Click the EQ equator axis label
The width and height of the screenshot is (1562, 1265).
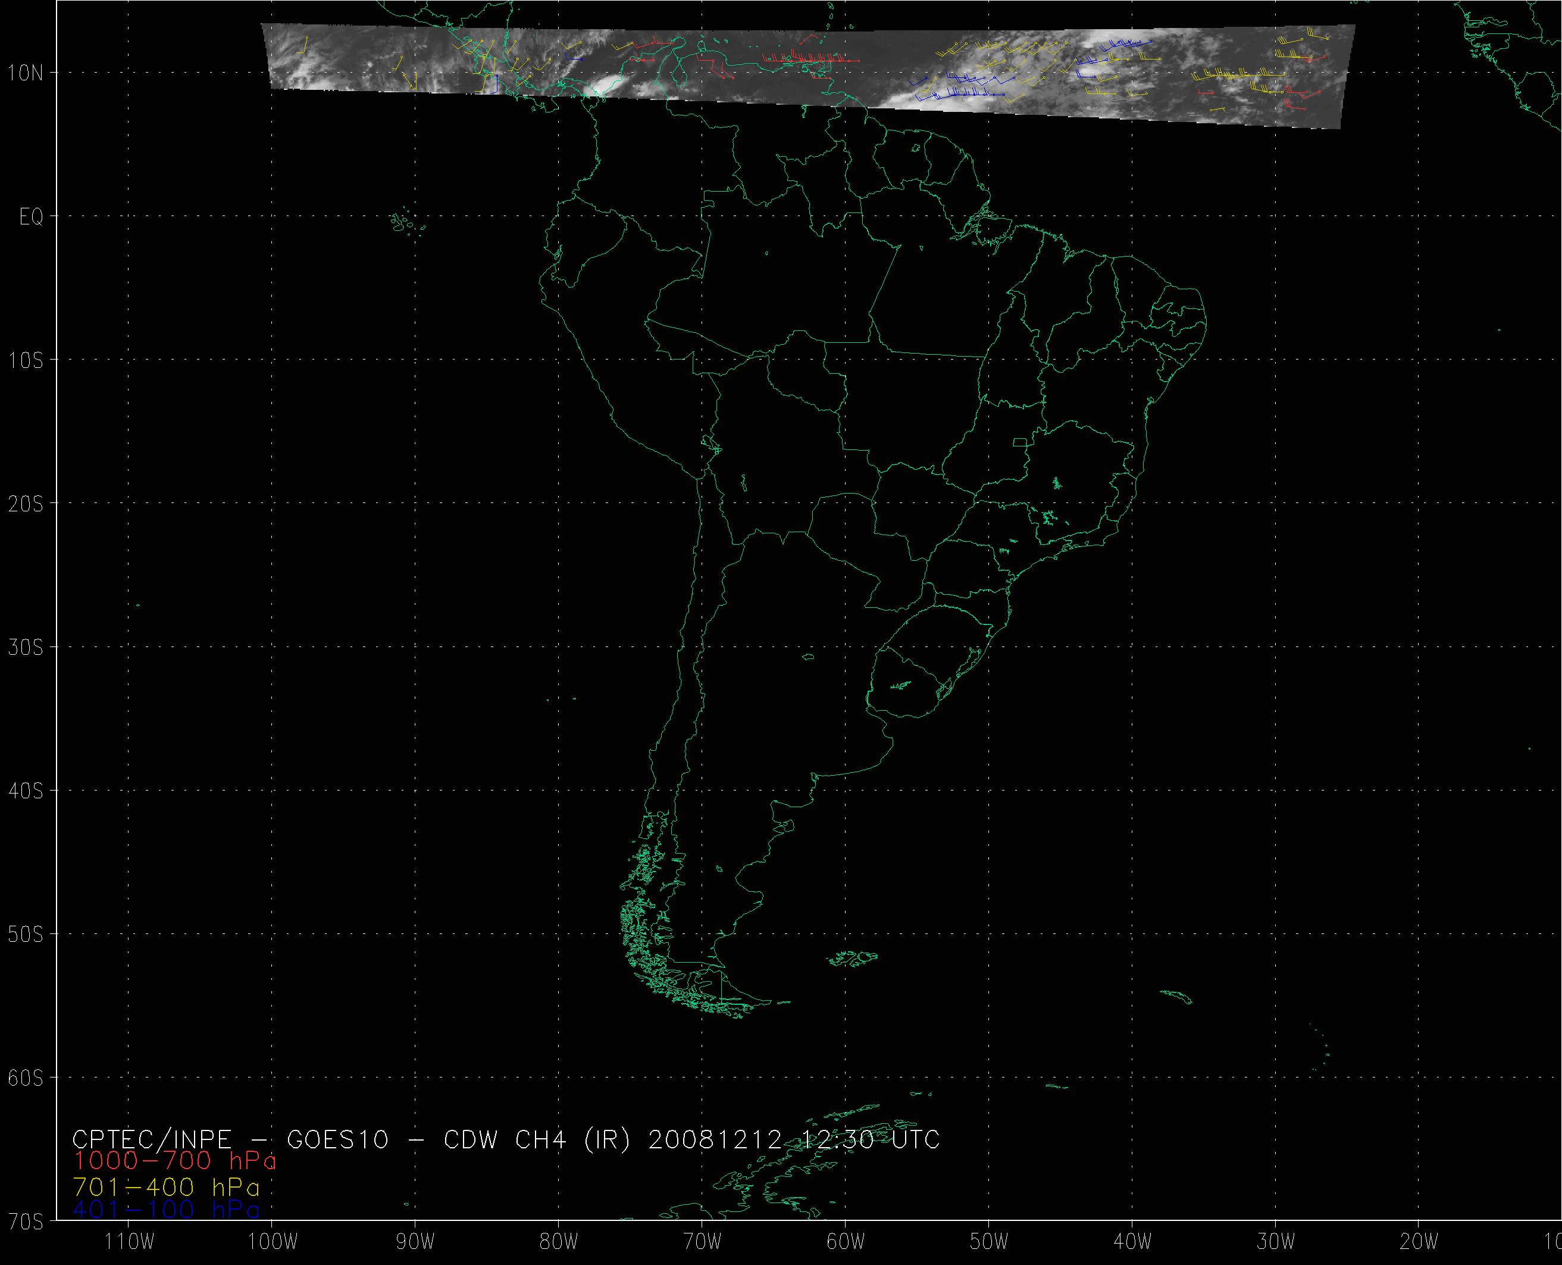pos(32,217)
